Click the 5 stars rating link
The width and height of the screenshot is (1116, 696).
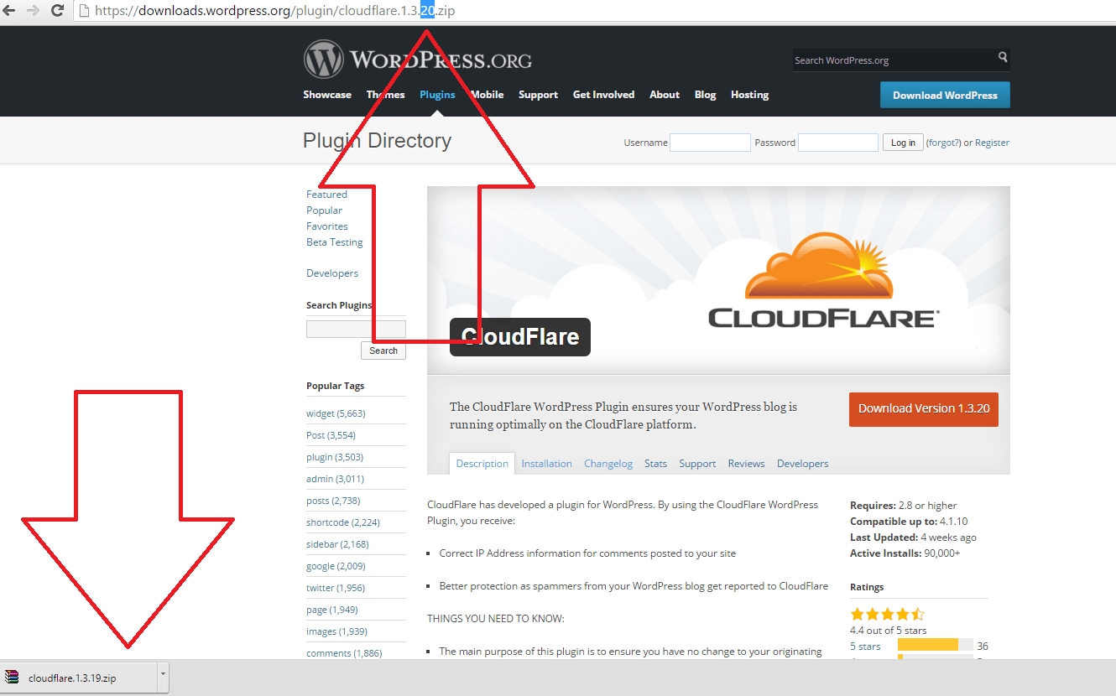pos(865,647)
